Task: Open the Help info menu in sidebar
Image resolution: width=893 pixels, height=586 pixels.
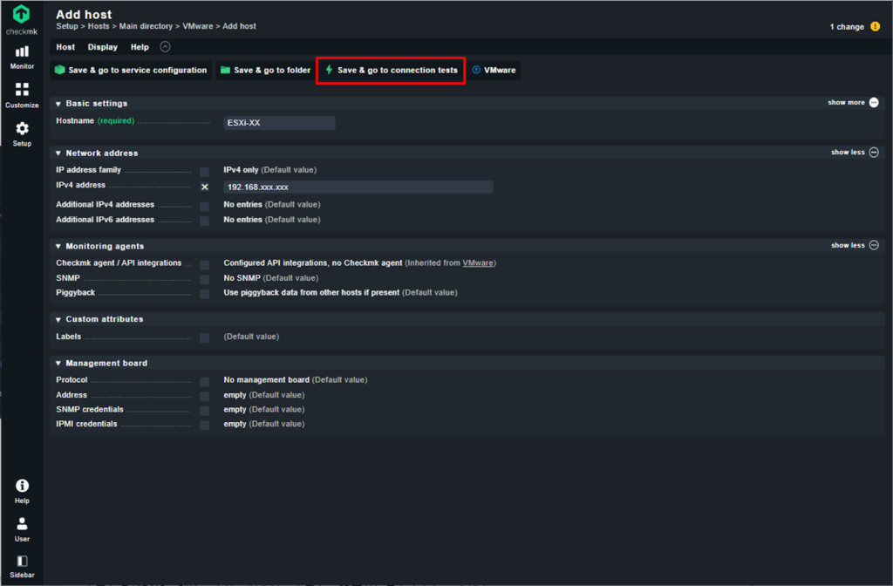Action: [22, 491]
